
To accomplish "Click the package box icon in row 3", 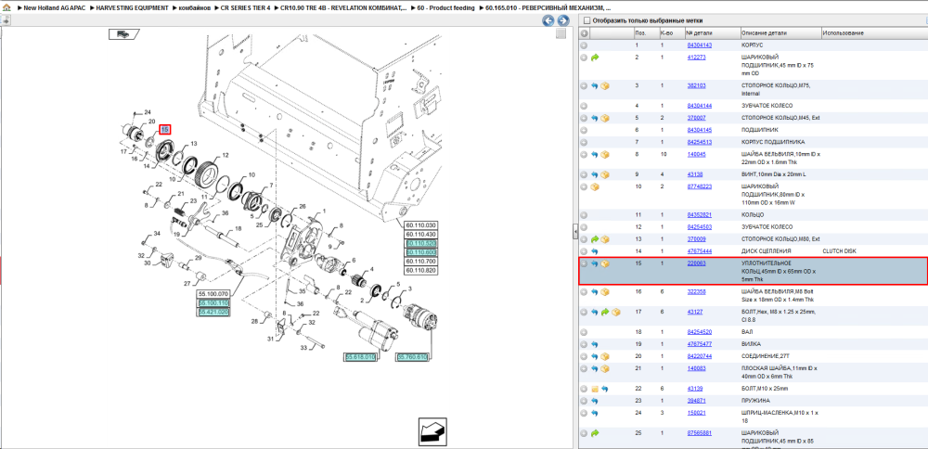I will point(605,85).
